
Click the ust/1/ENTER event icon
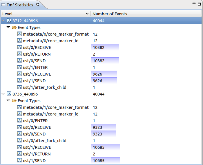(19, 67)
